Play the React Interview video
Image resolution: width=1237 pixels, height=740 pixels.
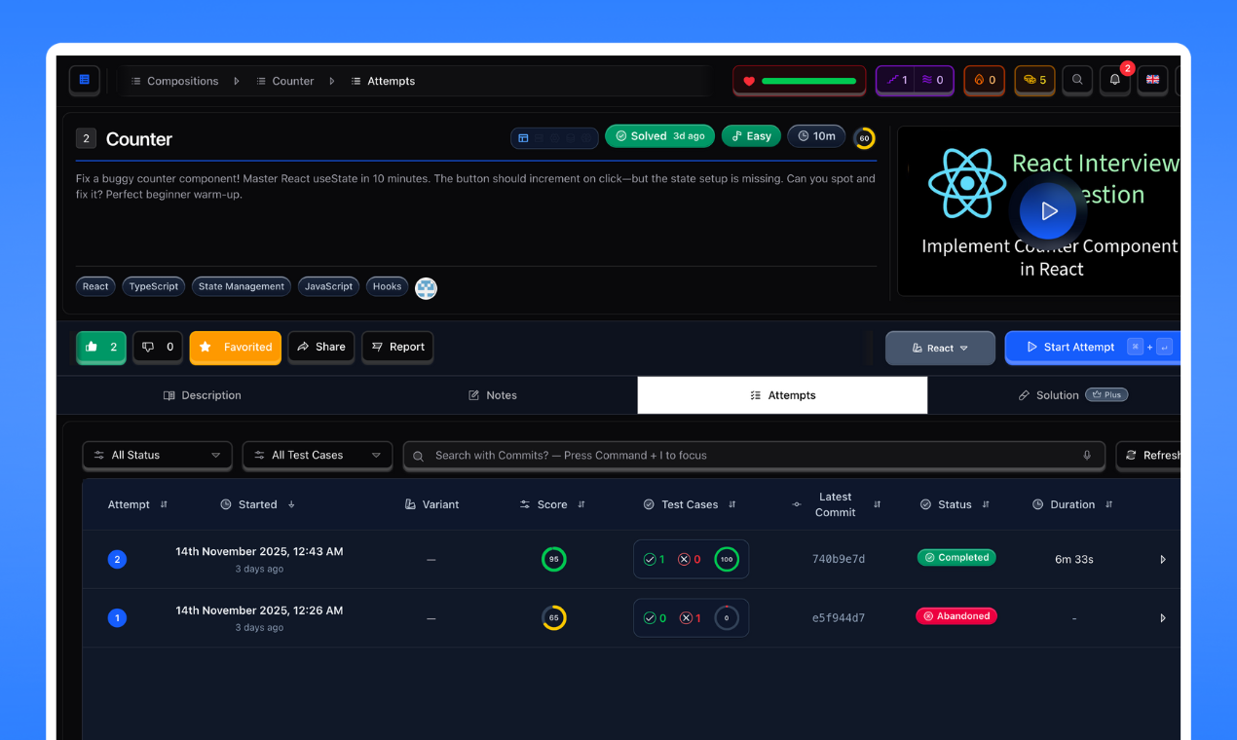(x=1048, y=210)
